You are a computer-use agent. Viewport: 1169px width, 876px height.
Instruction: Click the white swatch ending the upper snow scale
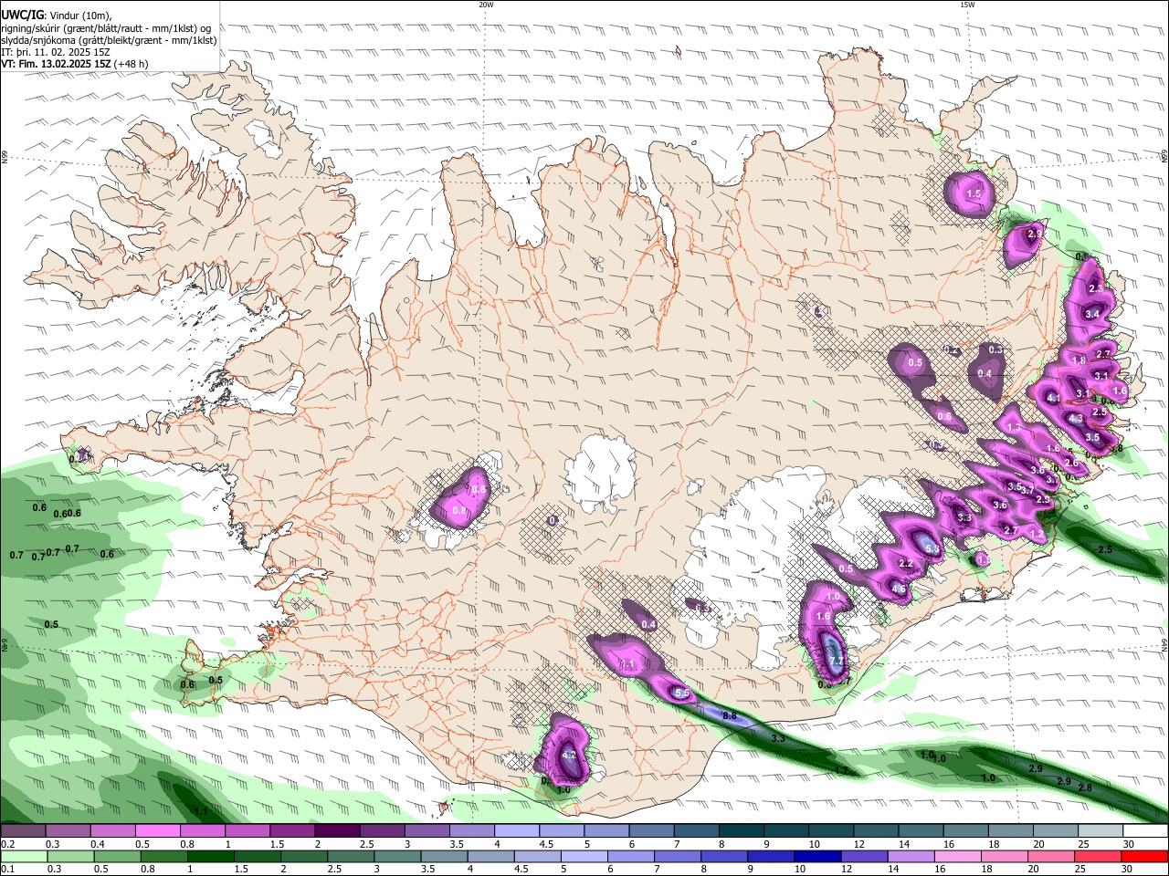pos(1144,831)
